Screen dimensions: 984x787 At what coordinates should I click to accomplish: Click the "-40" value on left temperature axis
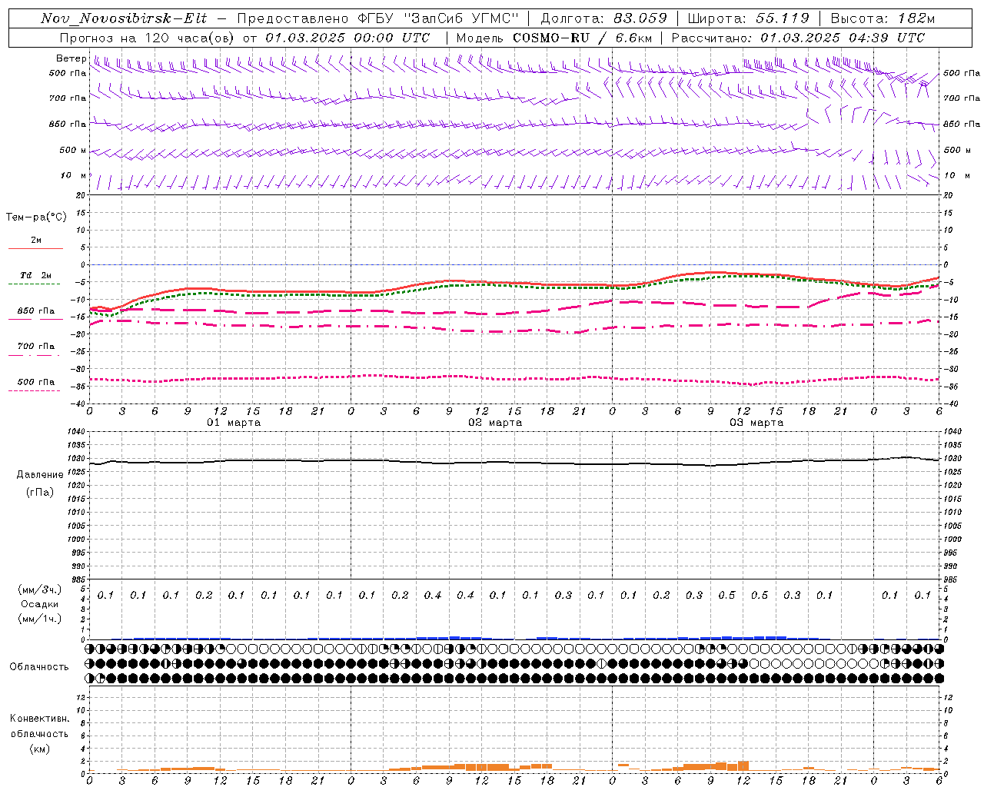tap(78, 404)
